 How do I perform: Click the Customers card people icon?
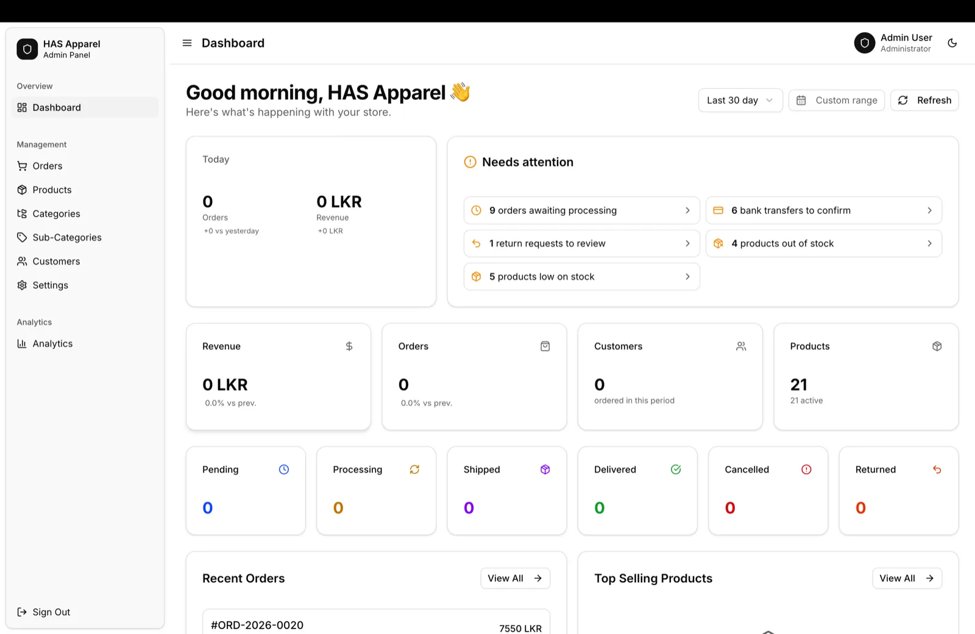tap(741, 346)
